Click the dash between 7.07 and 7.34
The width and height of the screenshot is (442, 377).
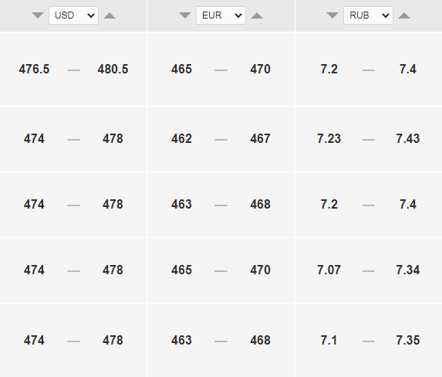pyautogui.click(x=369, y=271)
